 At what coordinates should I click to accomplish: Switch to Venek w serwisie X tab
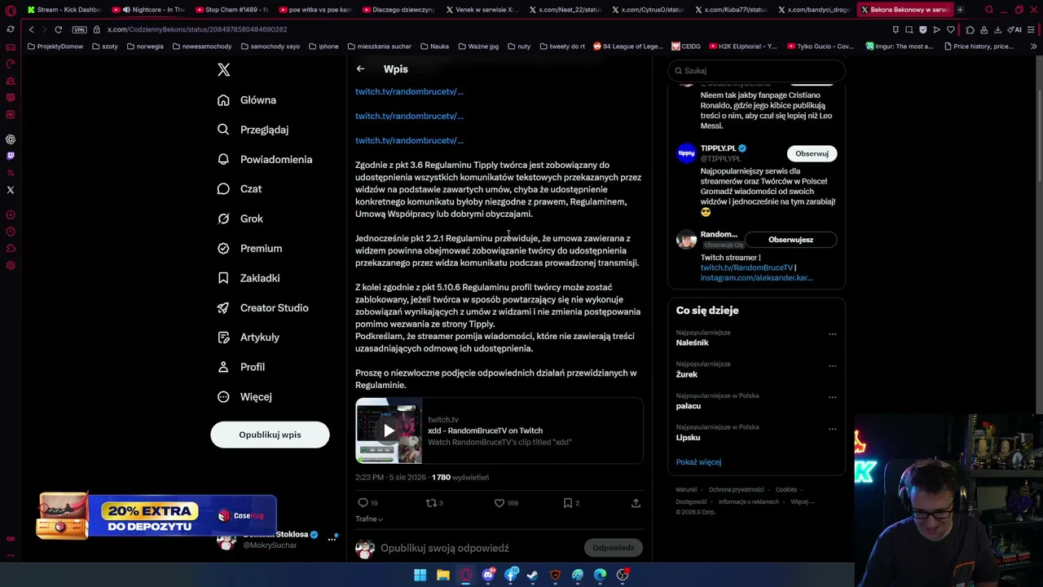(481, 10)
